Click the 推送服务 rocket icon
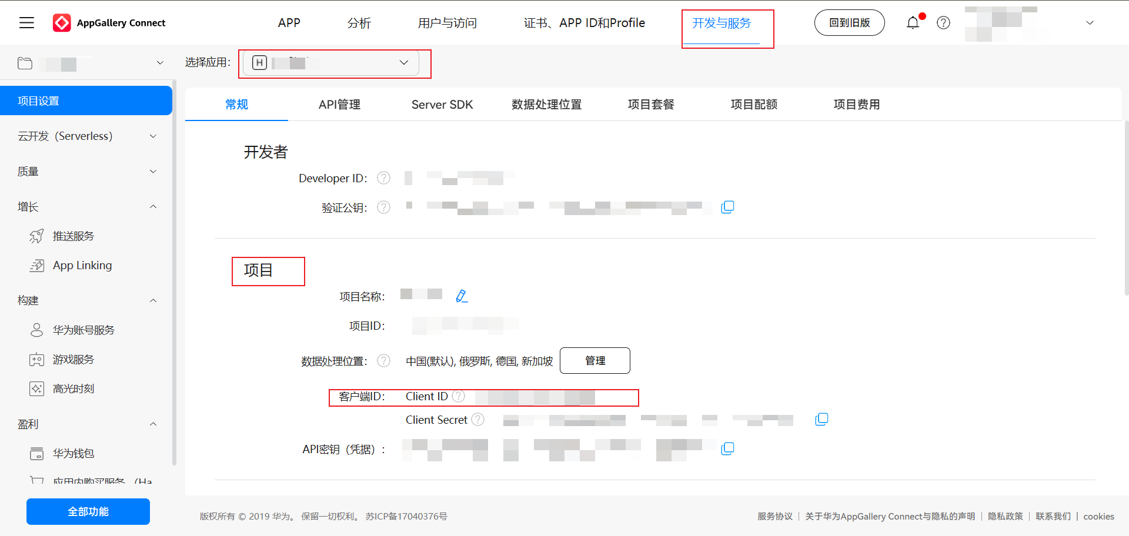Screen dimensions: 1129x536 pos(36,236)
